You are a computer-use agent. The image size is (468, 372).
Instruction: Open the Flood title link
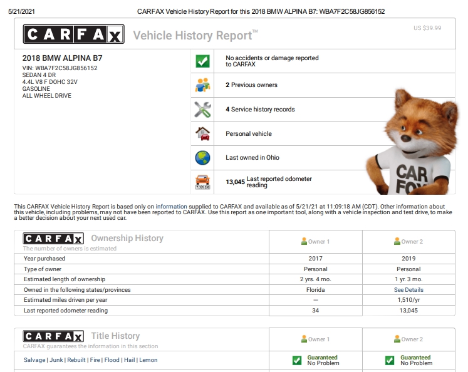(112, 360)
